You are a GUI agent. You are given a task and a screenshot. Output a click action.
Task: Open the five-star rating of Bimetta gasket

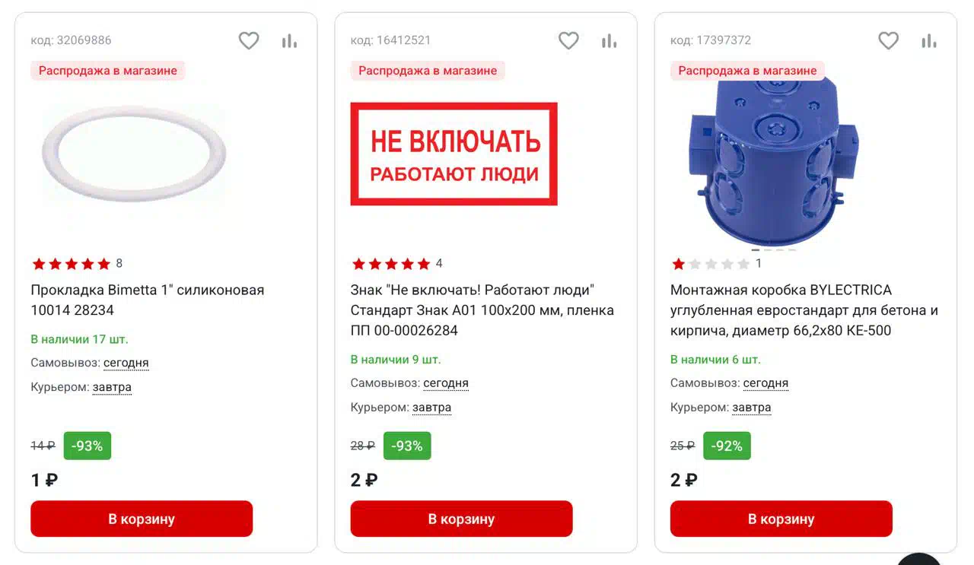pyautogui.click(x=77, y=264)
